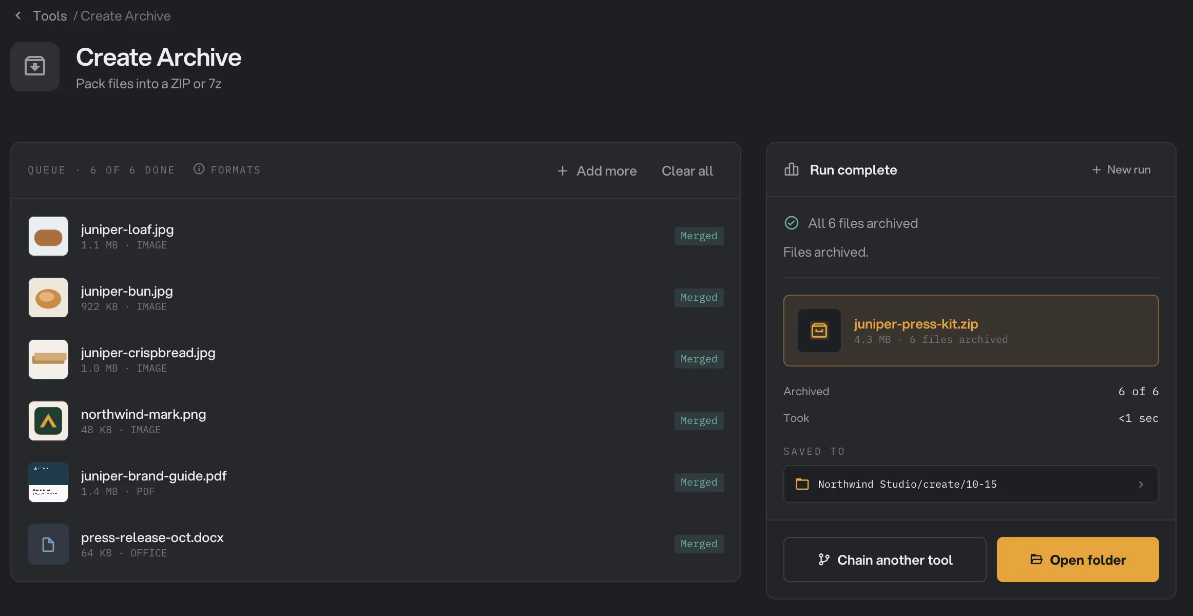1193x616 pixels.
Task: Click the branch icon on Chain another tool
Action: coord(824,560)
